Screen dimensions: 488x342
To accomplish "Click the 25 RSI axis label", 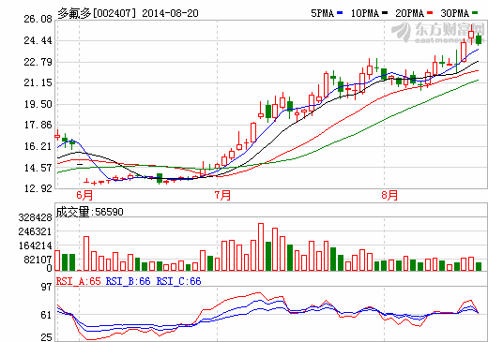I will click(x=47, y=337).
